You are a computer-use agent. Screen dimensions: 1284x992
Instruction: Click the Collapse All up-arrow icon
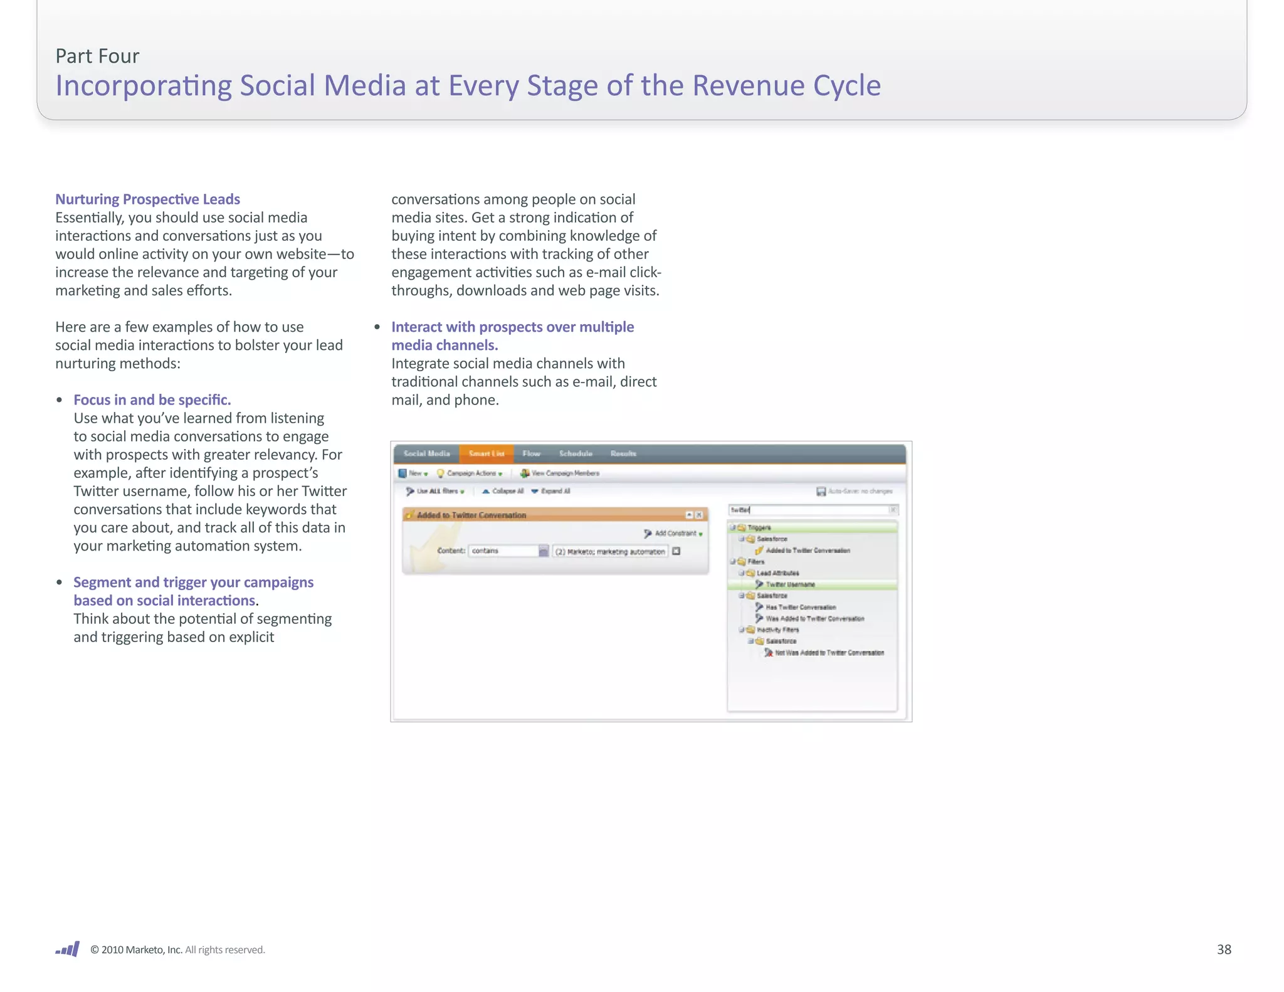pyautogui.click(x=485, y=491)
